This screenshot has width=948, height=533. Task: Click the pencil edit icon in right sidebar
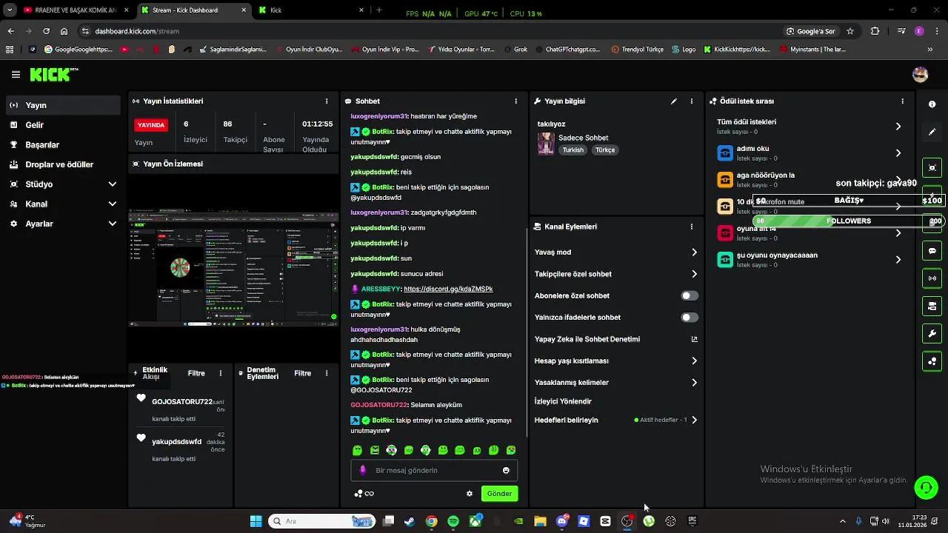pyautogui.click(x=932, y=132)
